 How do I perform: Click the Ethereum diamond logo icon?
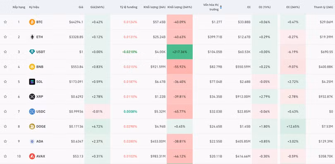(x=32, y=37)
